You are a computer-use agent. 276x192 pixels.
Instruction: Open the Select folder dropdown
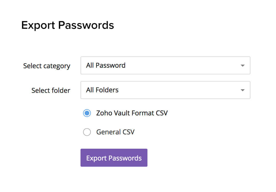[165, 90]
